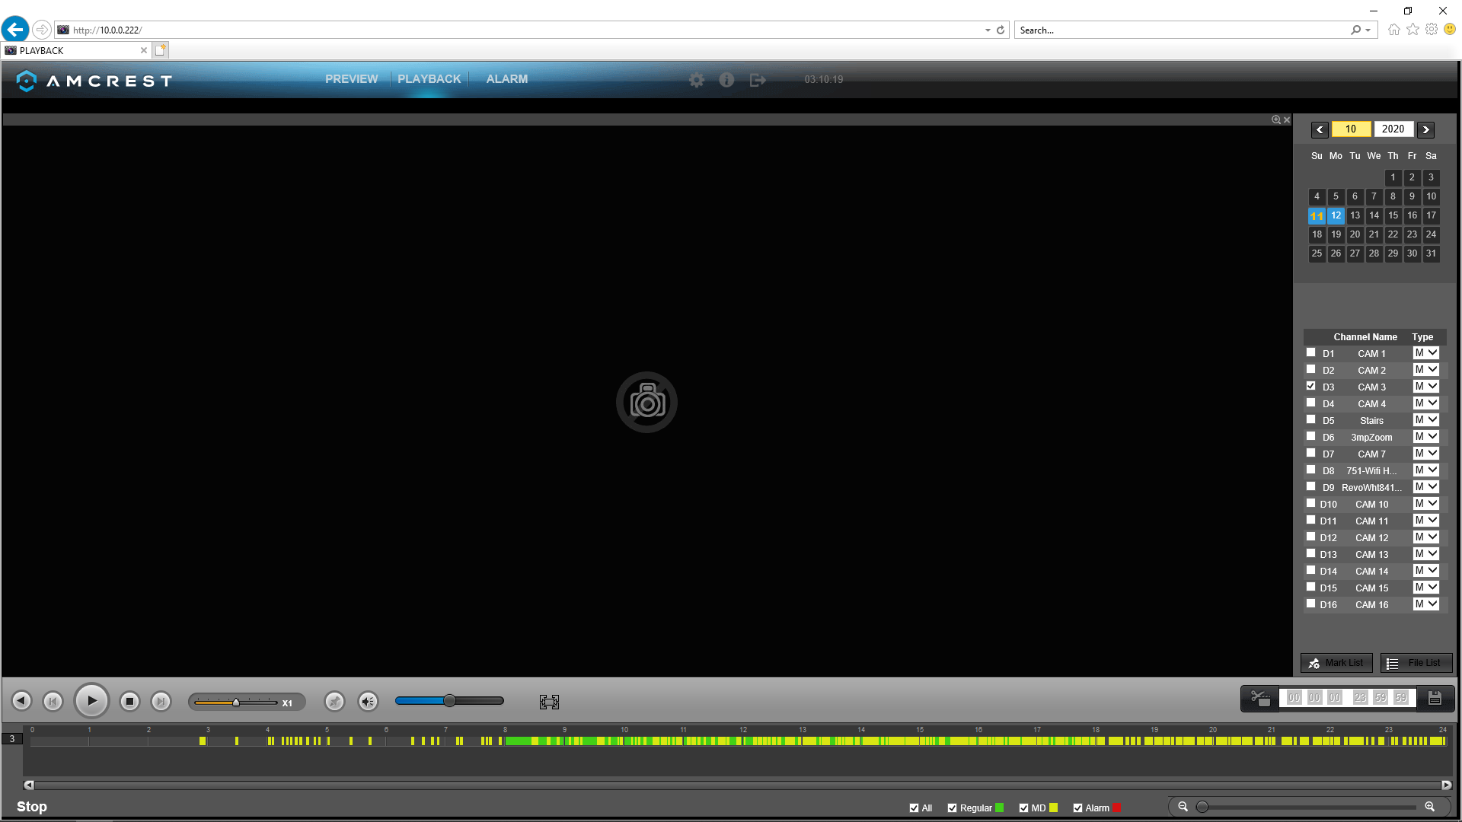Image resolution: width=1462 pixels, height=822 pixels.
Task: Click the reverse play button
Action: click(x=21, y=701)
